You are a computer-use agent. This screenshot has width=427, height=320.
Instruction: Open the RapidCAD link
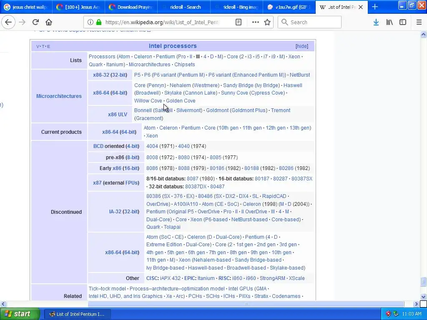point(274,196)
